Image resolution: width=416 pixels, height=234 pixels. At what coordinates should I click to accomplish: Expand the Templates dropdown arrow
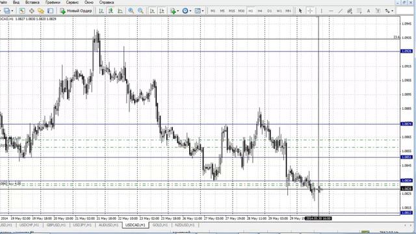(203, 11)
